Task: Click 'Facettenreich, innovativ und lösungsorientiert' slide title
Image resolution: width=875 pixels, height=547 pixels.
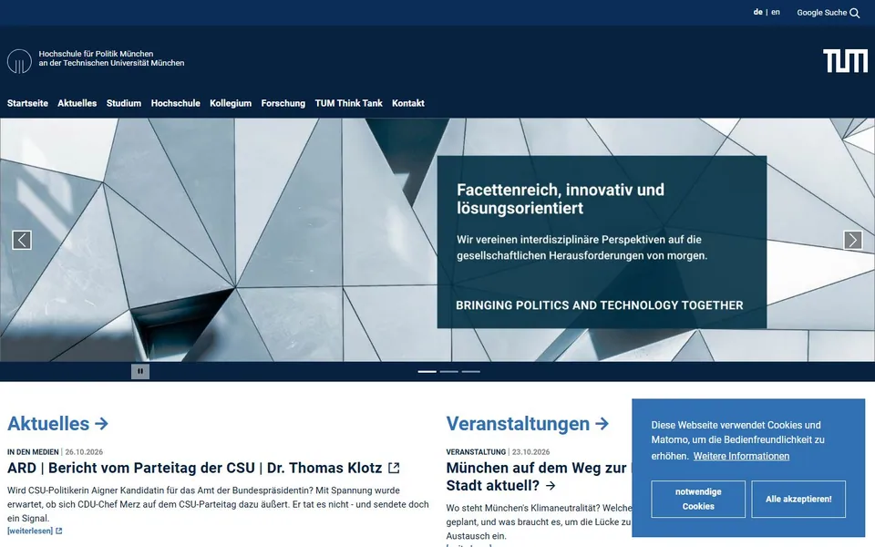Action: pyautogui.click(x=561, y=199)
